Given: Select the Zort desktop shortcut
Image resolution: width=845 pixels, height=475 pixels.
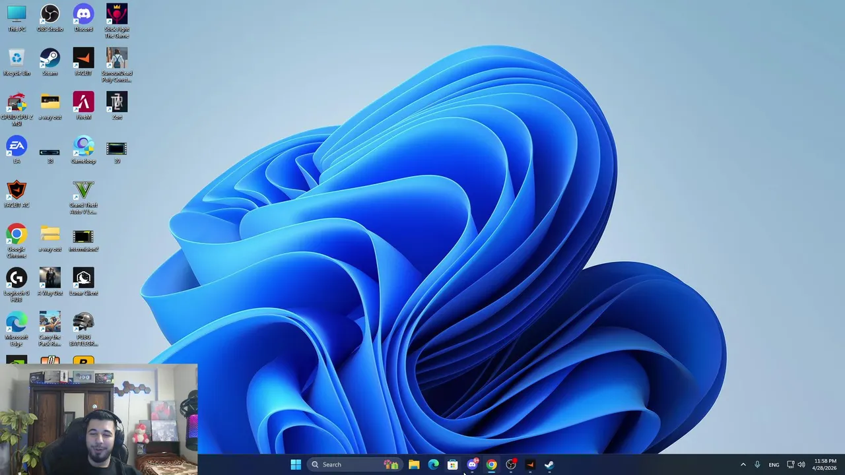Looking at the screenshot, I should pyautogui.click(x=117, y=107).
